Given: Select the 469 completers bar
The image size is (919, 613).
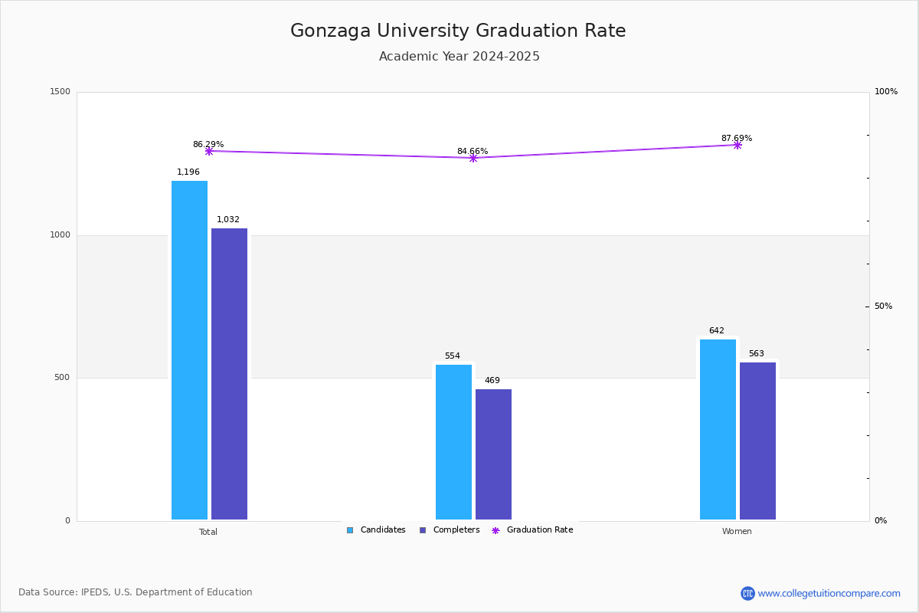Looking at the screenshot, I should coord(493,454).
